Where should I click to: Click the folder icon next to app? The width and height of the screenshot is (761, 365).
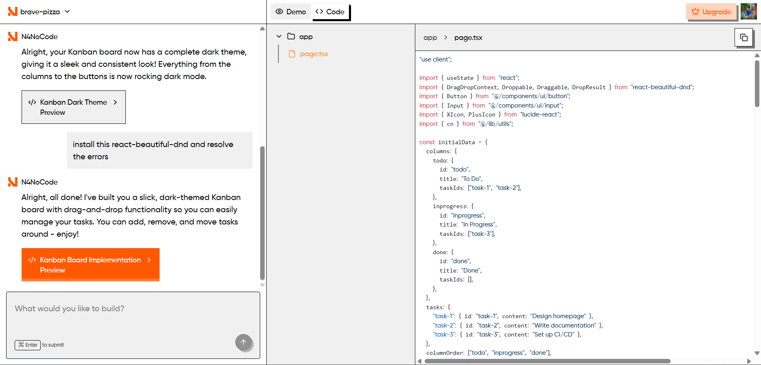point(291,36)
